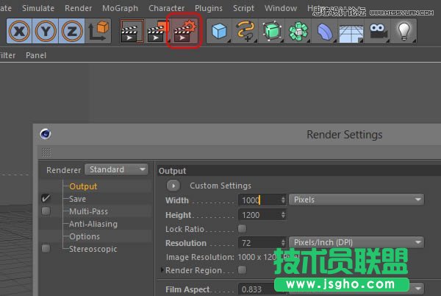441x296 pixels.
Task: Open the MoGraph menu
Action: pyautogui.click(x=119, y=8)
